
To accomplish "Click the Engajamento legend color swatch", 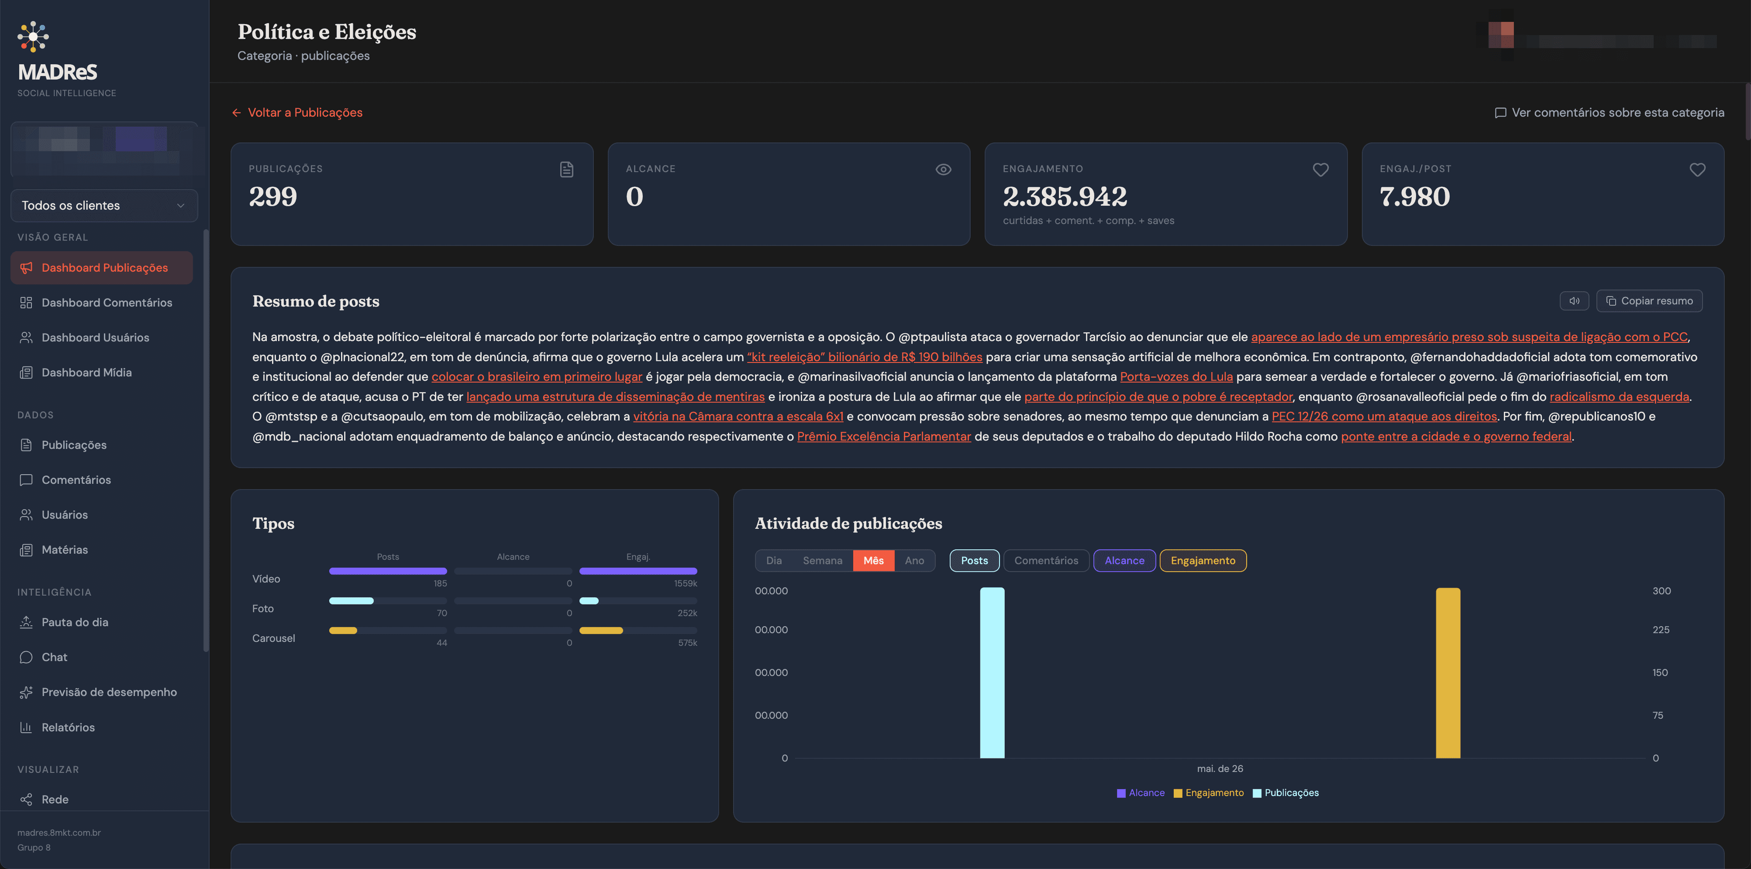I will (x=1178, y=793).
